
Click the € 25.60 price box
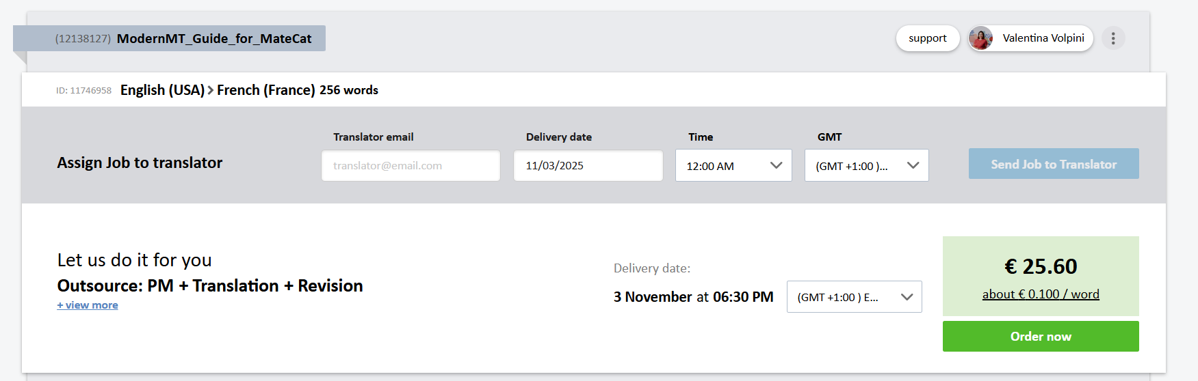click(x=1040, y=266)
